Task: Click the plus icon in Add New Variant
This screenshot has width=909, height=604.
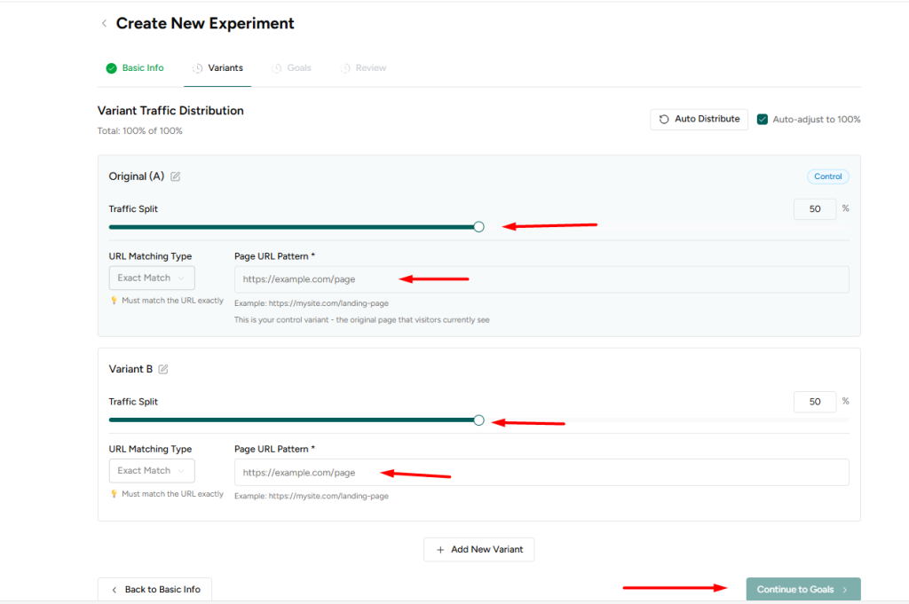Action: (440, 549)
